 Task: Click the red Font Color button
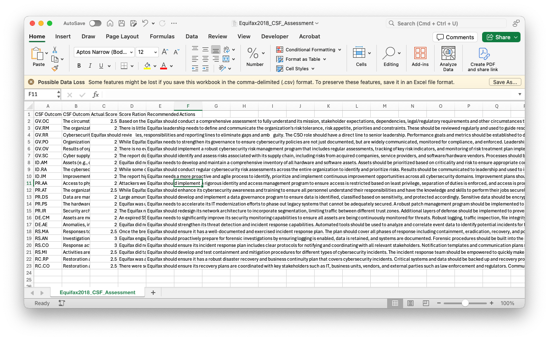[x=164, y=66]
